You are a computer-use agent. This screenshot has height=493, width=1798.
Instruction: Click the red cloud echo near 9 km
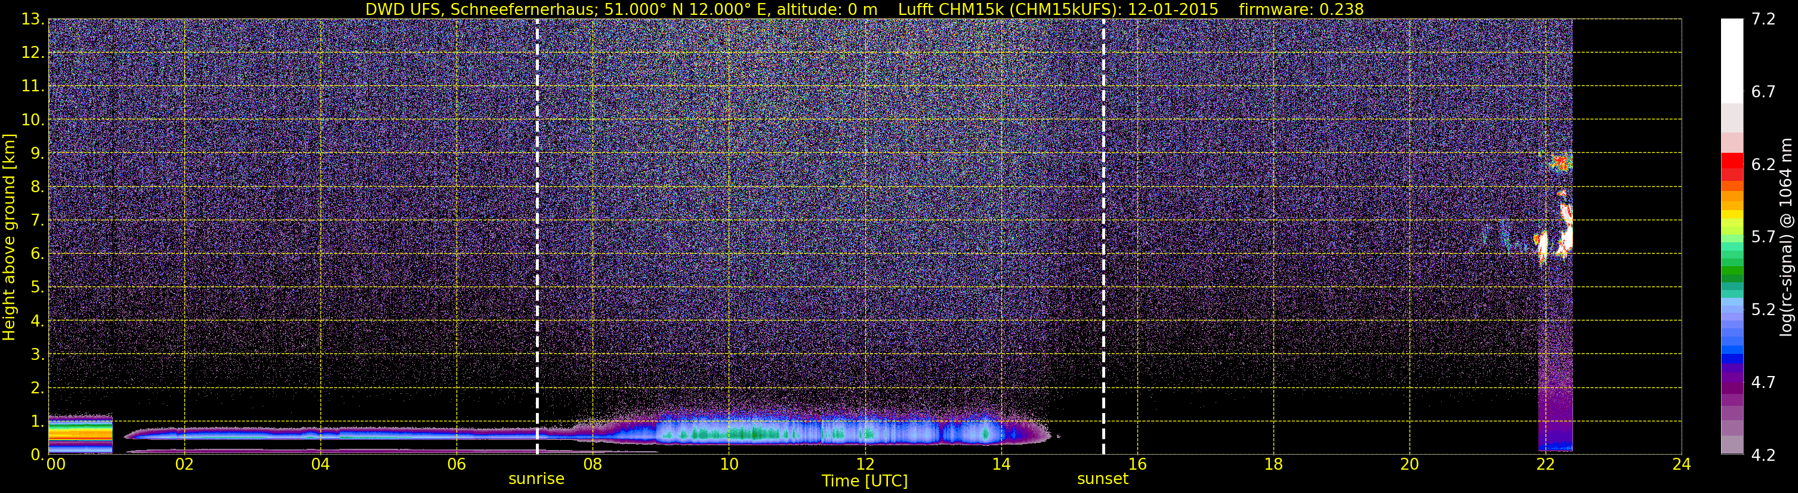(x=1560, y=163)
